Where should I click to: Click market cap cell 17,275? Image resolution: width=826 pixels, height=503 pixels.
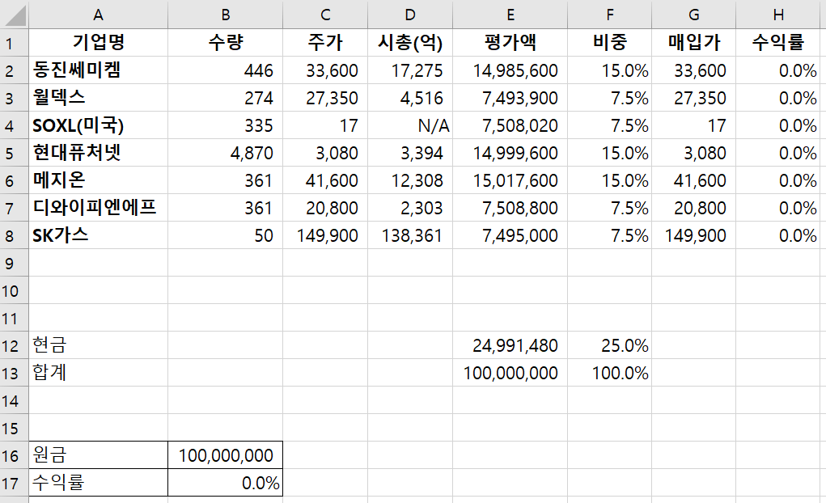(410, 70)
